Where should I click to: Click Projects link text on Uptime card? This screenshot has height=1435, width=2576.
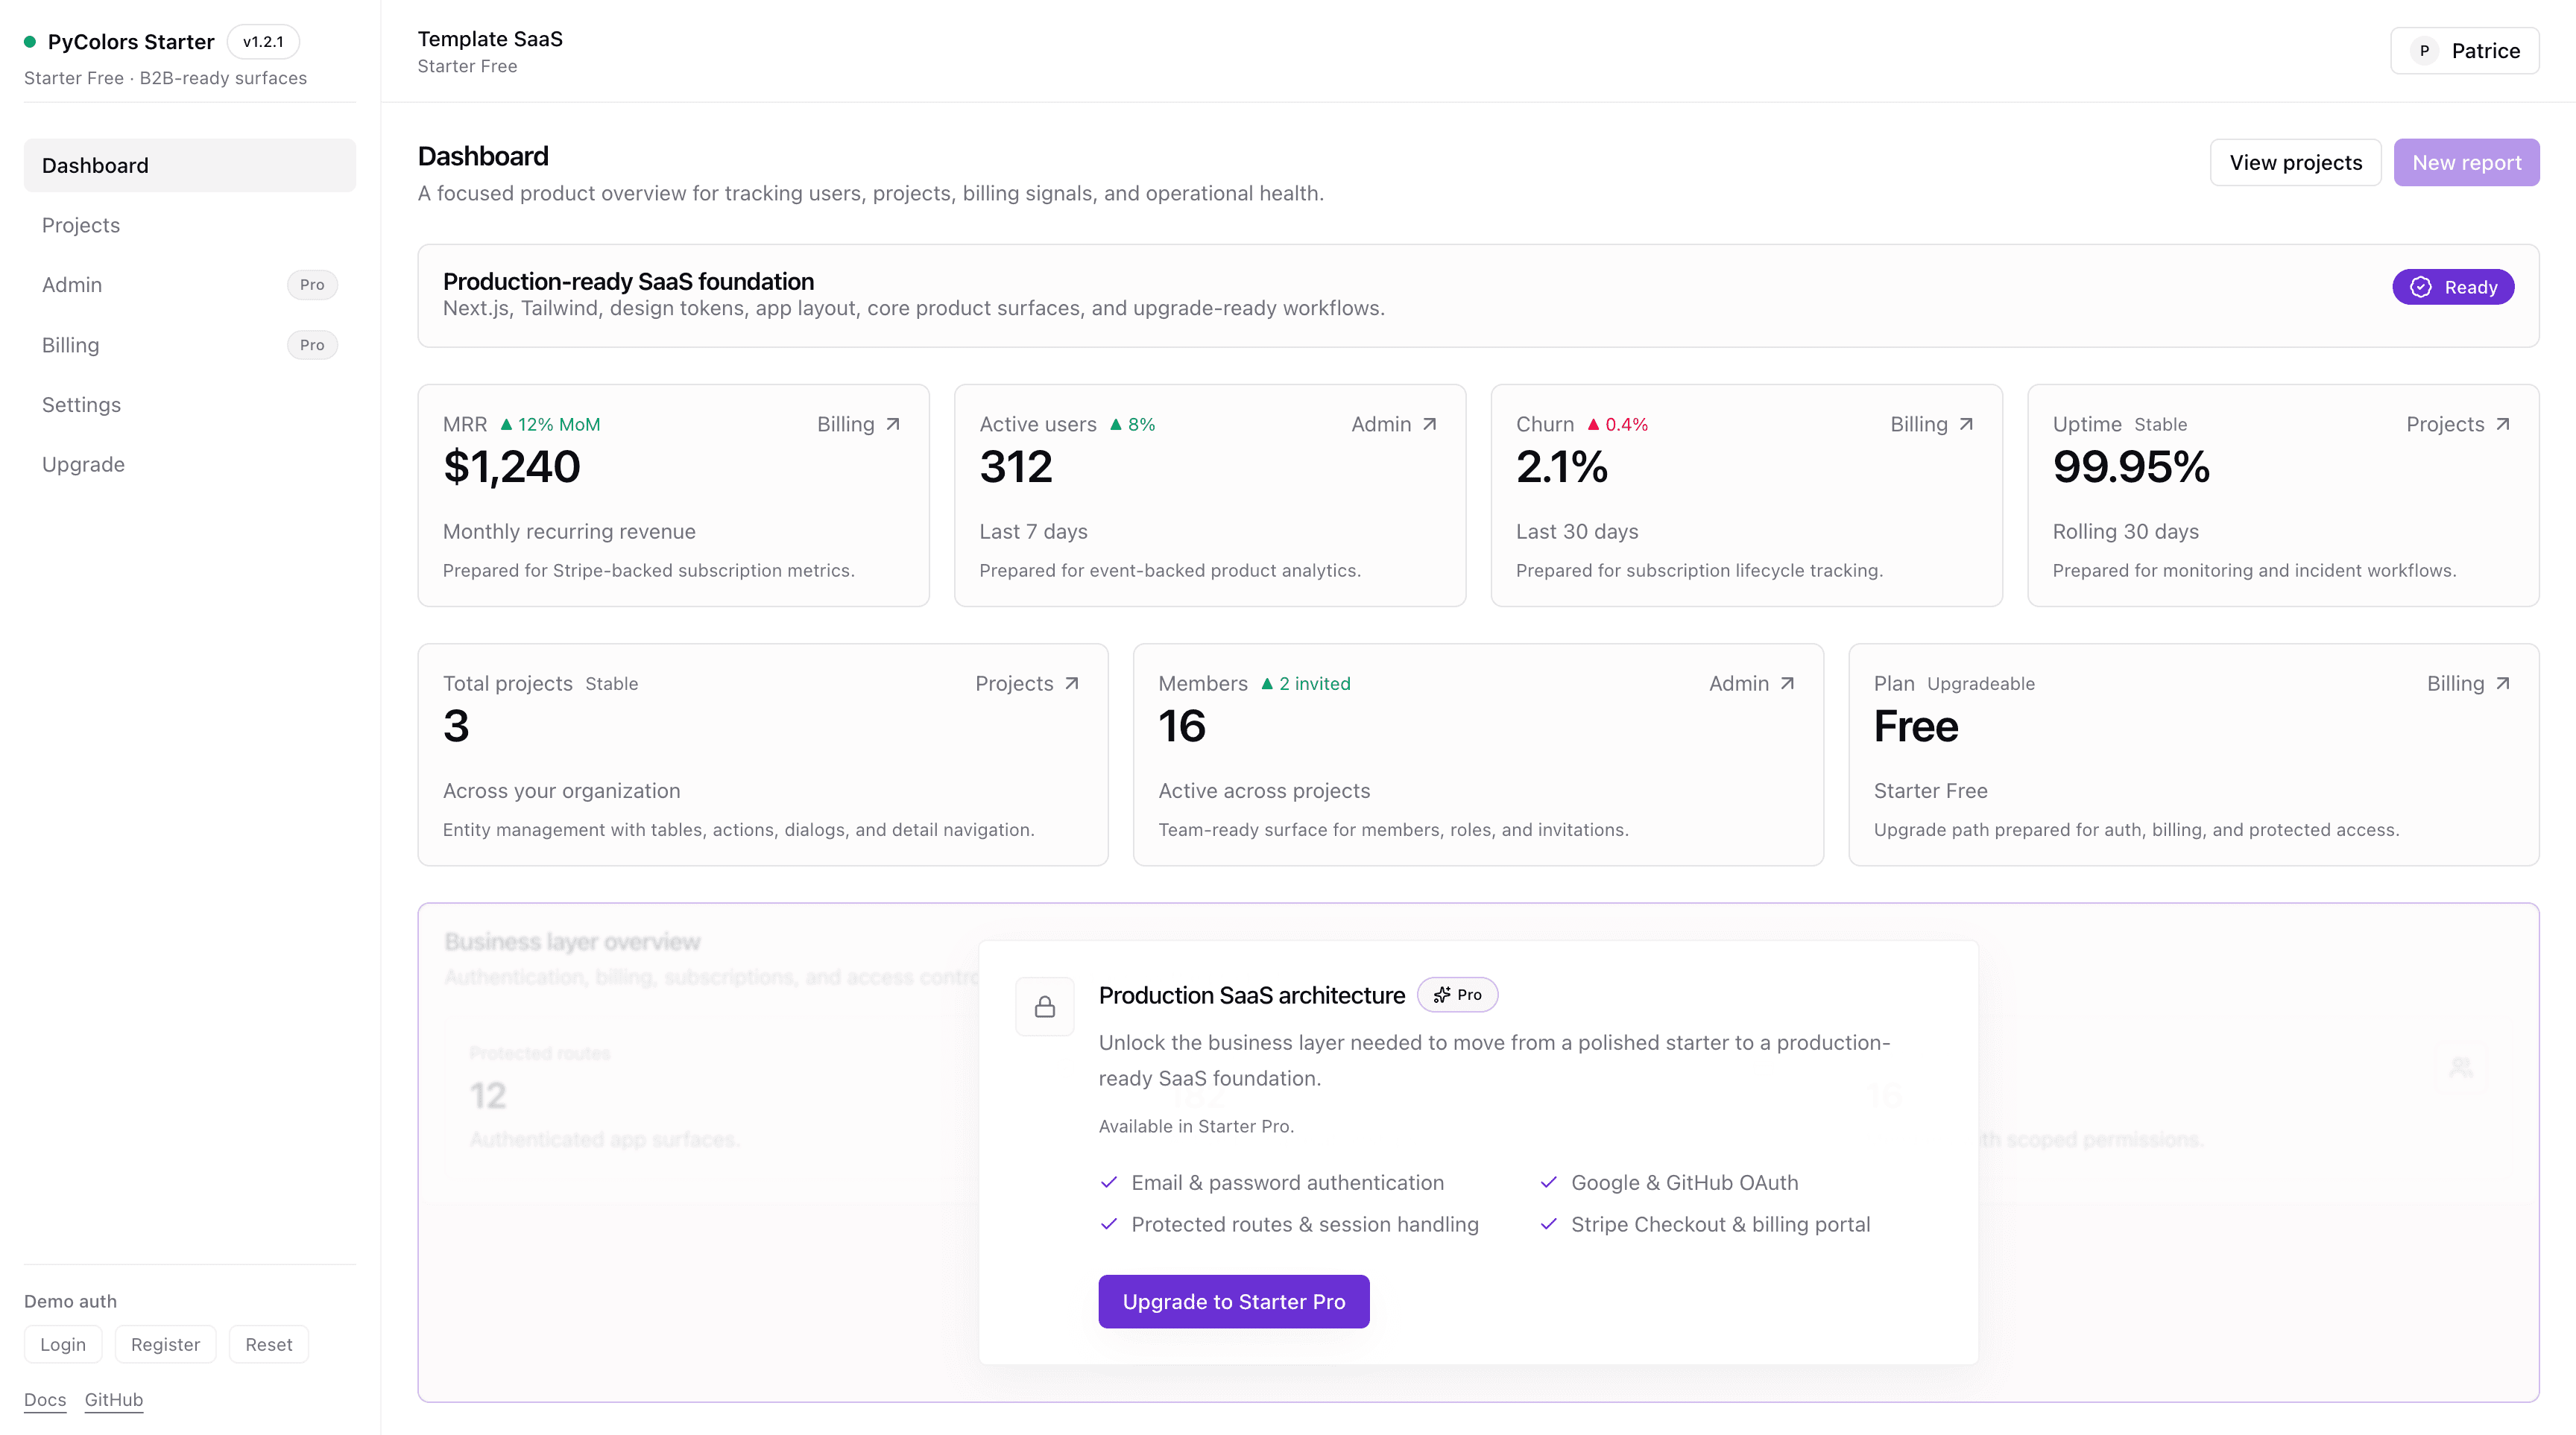[x=2445, y=424]
